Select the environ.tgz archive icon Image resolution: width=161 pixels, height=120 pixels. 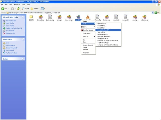pyautogui.click(x=69, y=17)
